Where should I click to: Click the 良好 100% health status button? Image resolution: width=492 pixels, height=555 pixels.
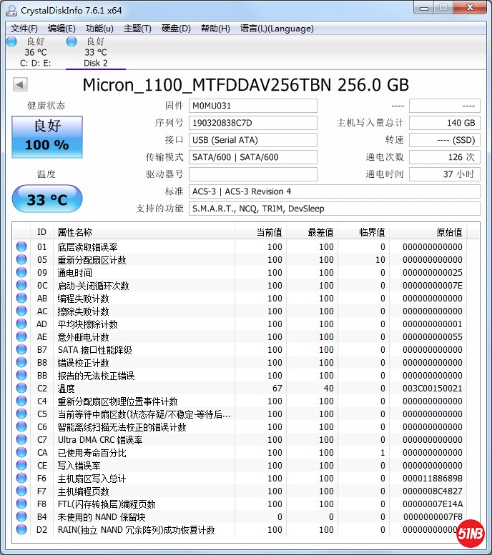47,137
